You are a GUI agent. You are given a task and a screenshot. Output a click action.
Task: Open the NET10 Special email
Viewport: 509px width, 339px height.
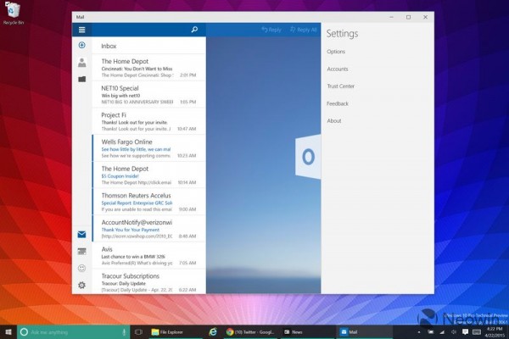pyautogui.click(x=148, y=94)
